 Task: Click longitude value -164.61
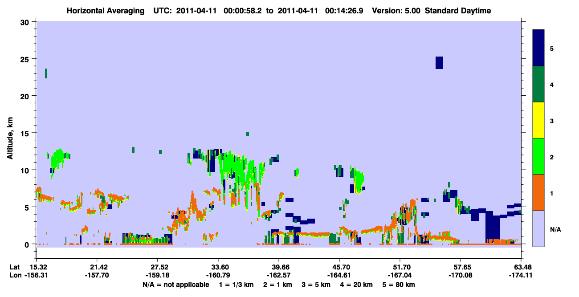pyautogui.click(x=339, y=275)
